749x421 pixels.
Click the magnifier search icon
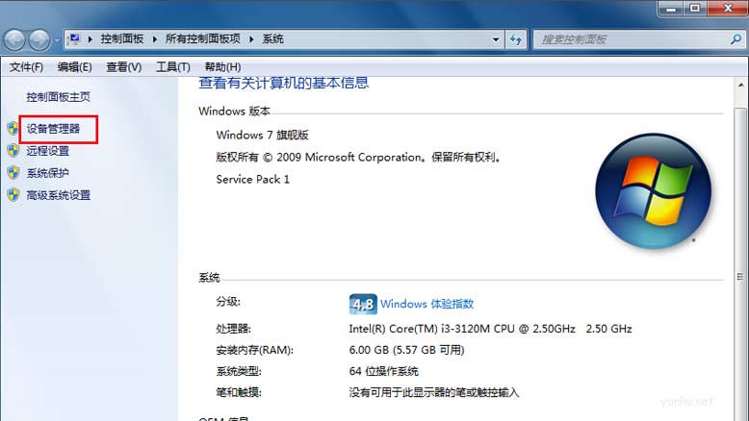tap(736, 39)
